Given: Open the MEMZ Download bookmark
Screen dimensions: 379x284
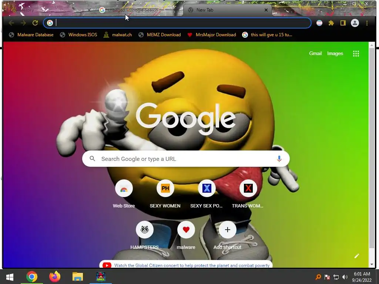Looking at the screenshot, I should tap(160, 35).
